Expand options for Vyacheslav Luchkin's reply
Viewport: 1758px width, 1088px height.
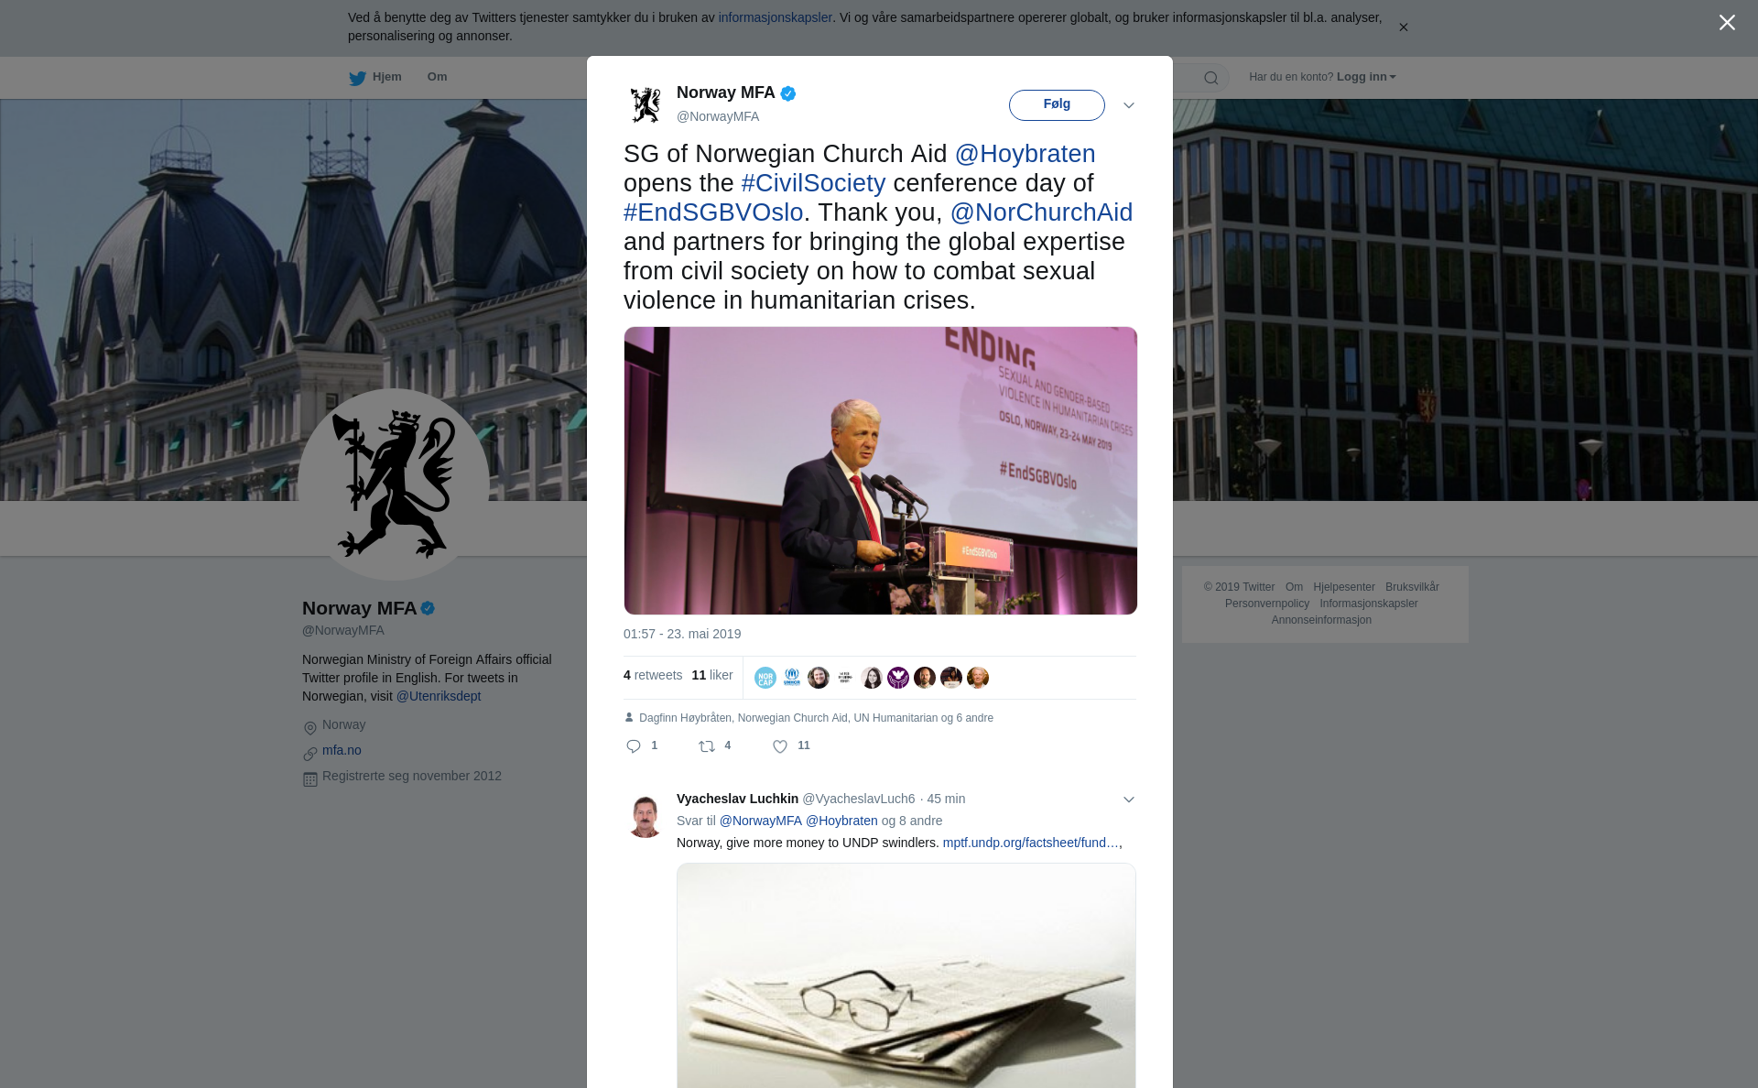pyautogui.click(x=1129, y=800)
